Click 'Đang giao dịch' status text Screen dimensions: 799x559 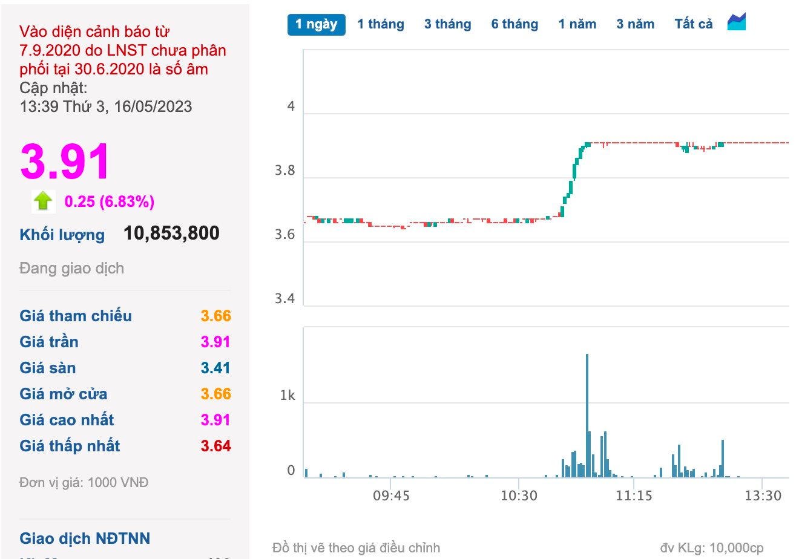[71, 268]
